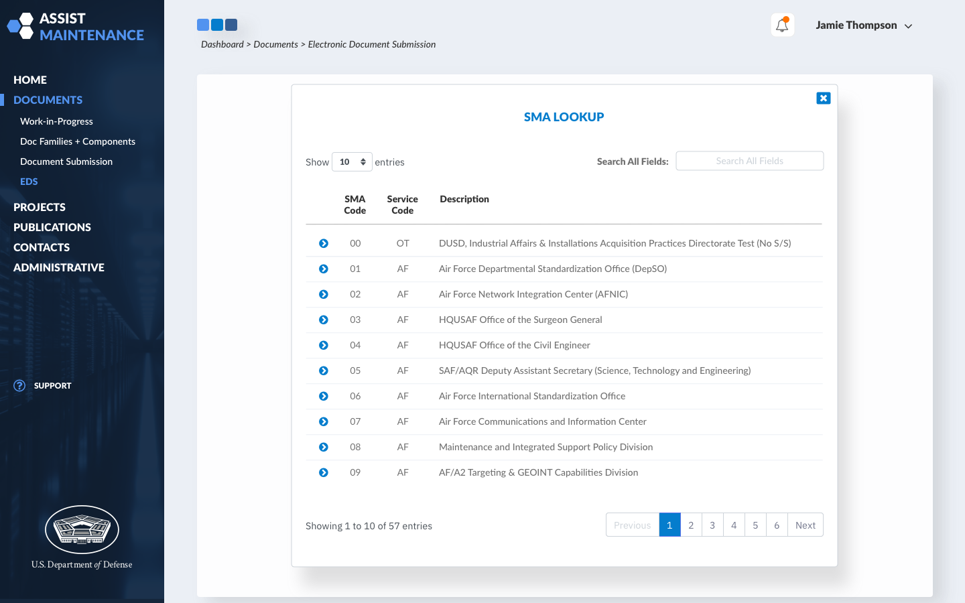The width and height of the screenshot is (965, 603).
Task: Click 'Maintenance and Integrated Support Policy Division'
Action: point(546,447)
